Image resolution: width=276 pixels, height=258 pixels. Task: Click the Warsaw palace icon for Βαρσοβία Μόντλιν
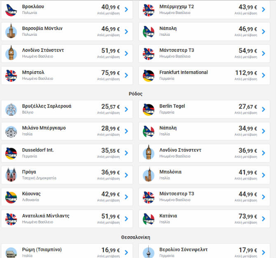pos(11,31)
